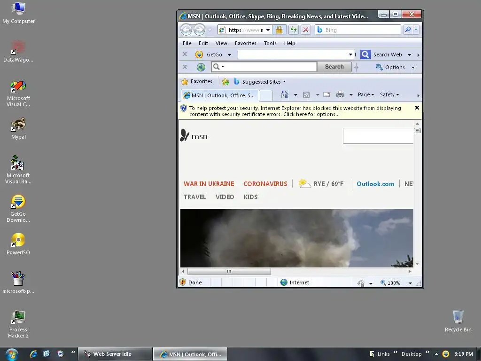The image size is (481, 361).
Task: Click the Options gear icon
Action: coord(379,67)
